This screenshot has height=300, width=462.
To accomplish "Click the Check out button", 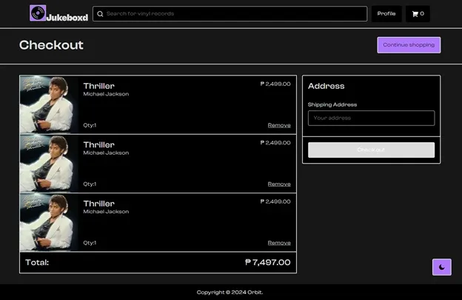I will 371,150.
